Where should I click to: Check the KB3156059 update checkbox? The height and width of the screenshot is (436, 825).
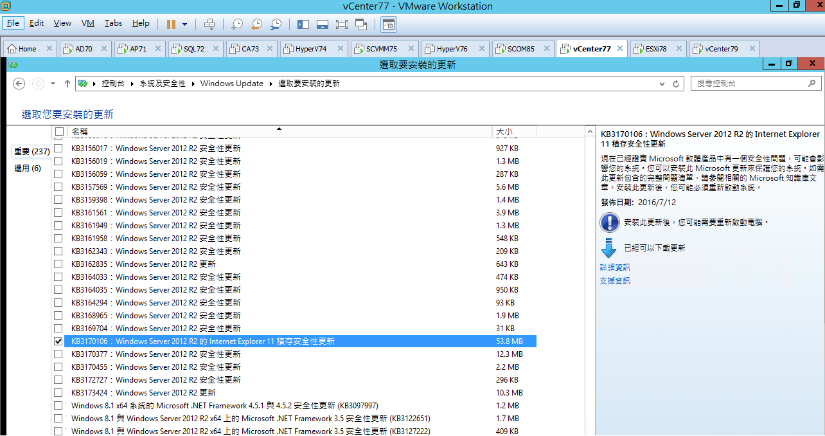pos(59,174)
